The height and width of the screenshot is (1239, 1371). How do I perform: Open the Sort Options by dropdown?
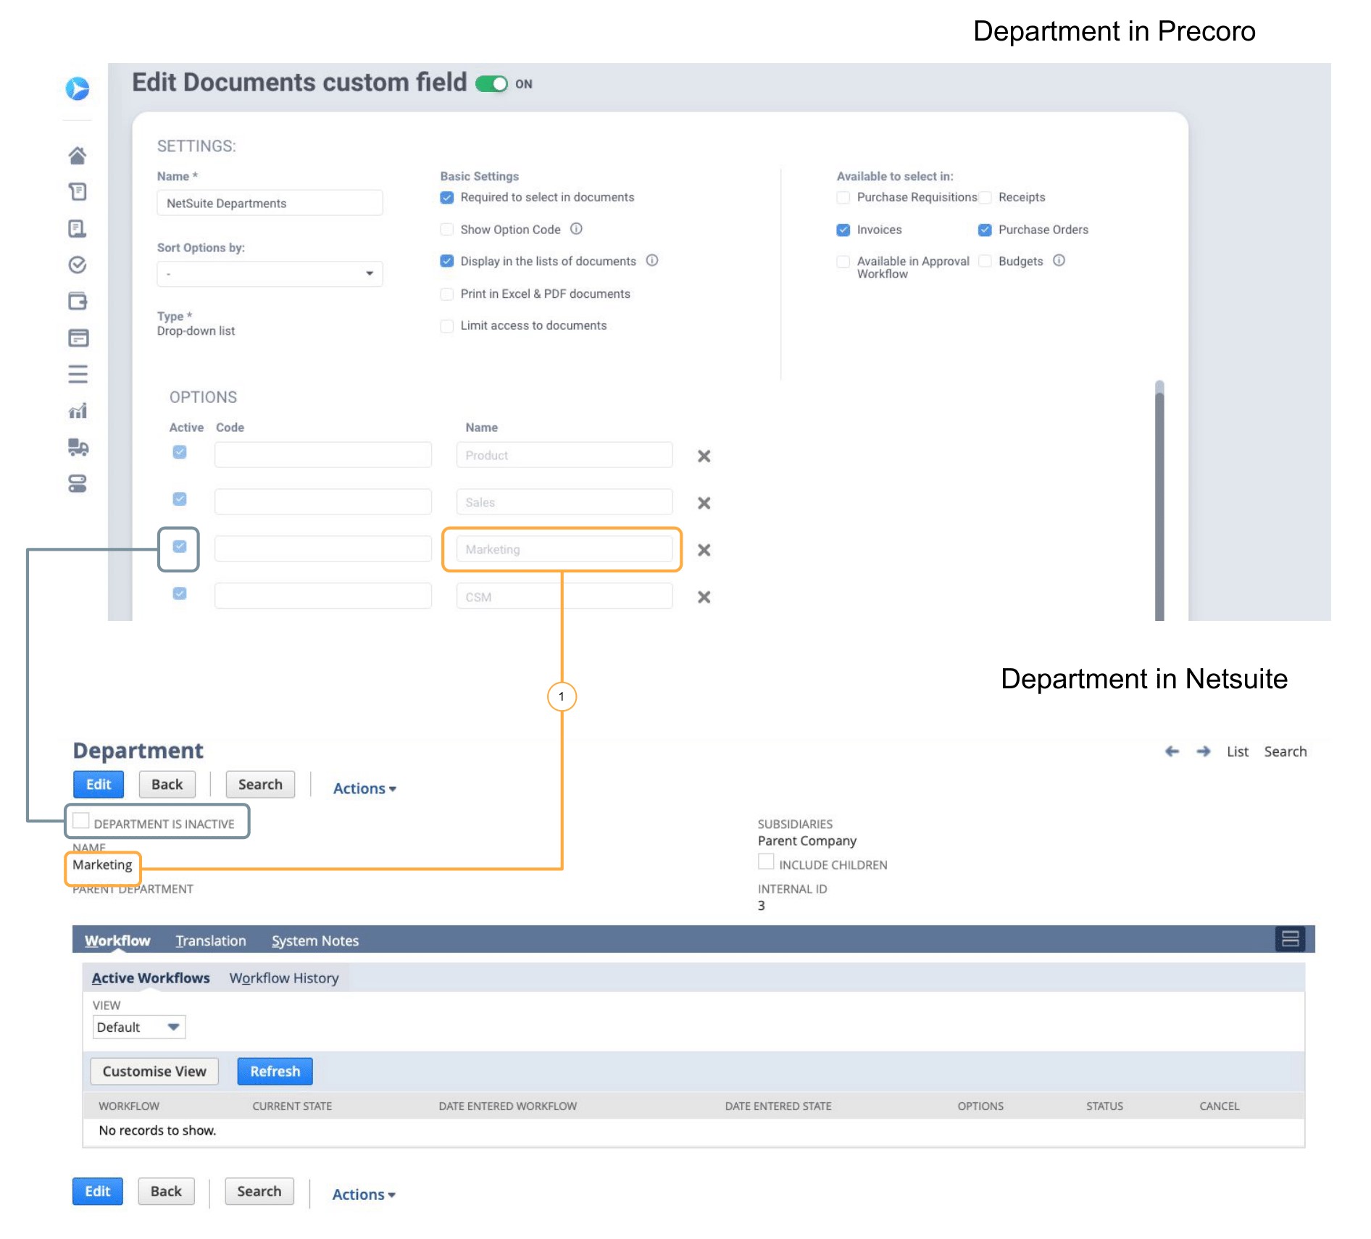270,274
